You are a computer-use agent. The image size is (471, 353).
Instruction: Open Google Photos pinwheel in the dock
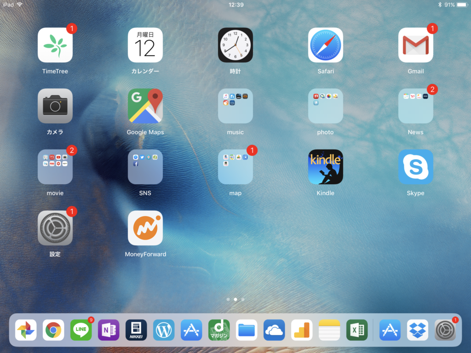[26, 330]
